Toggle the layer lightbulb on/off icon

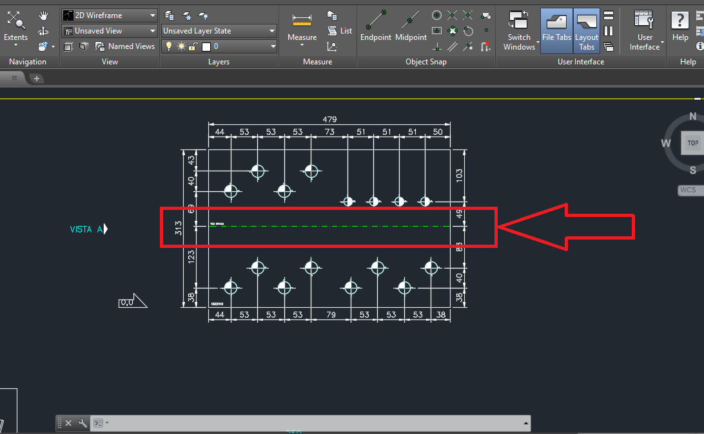[x=169, y=46]
